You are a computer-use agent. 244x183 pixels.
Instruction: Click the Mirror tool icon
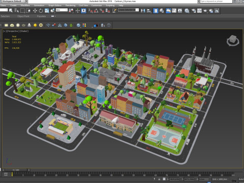143,11
